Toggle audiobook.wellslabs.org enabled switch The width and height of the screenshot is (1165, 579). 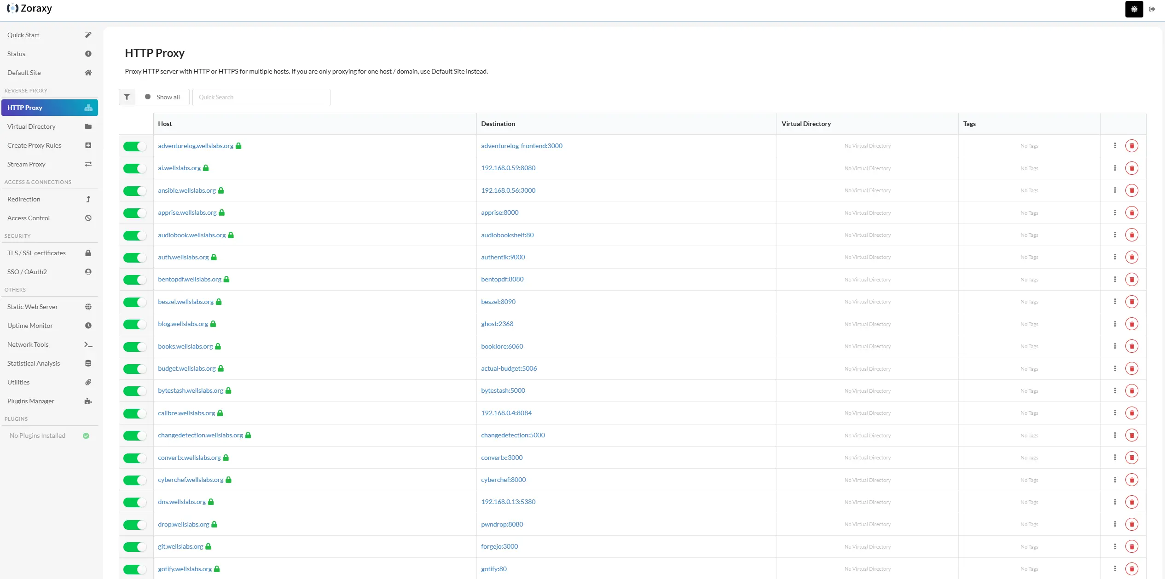135,235
